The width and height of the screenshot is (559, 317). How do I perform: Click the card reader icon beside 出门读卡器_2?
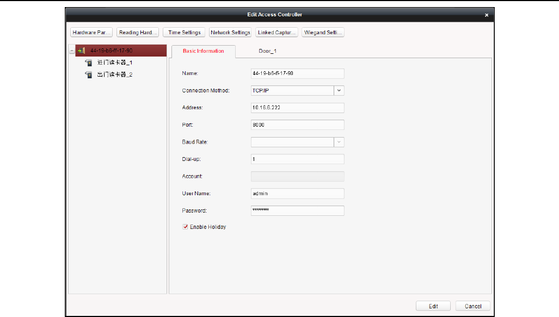click(x=88, y=75)
